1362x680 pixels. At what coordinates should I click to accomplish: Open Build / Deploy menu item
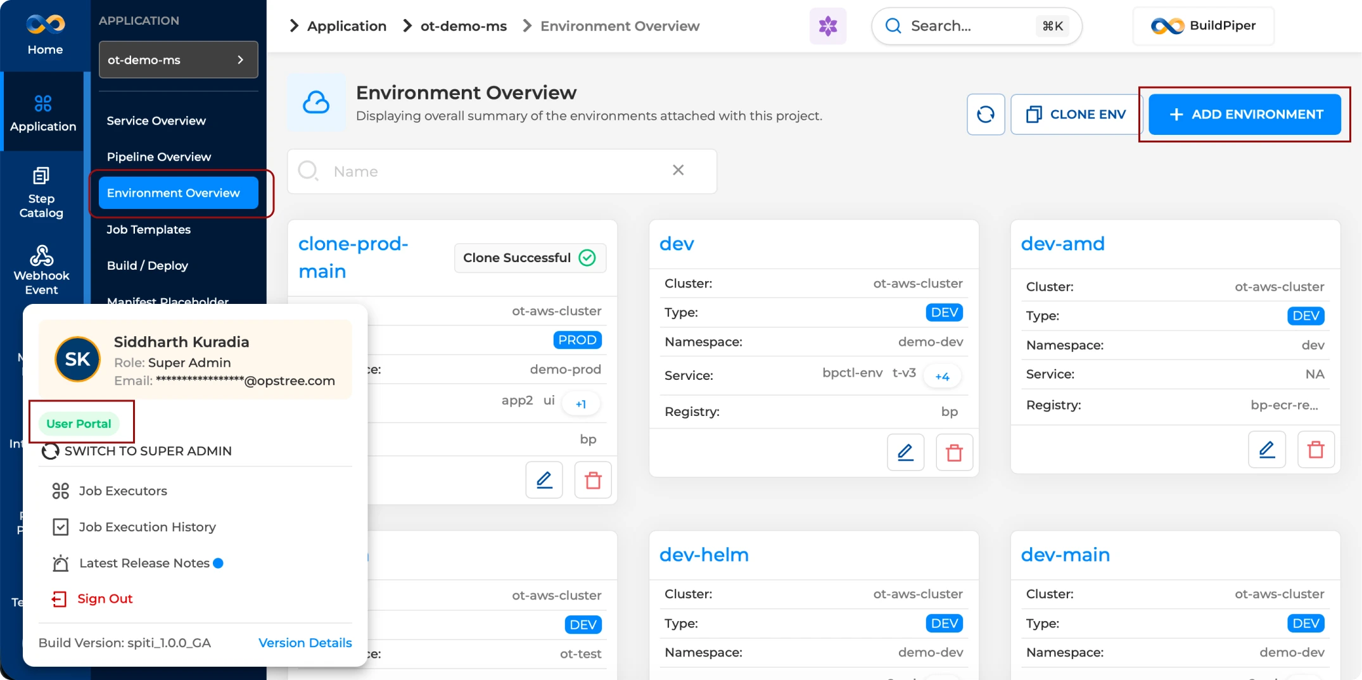[147, 265]
